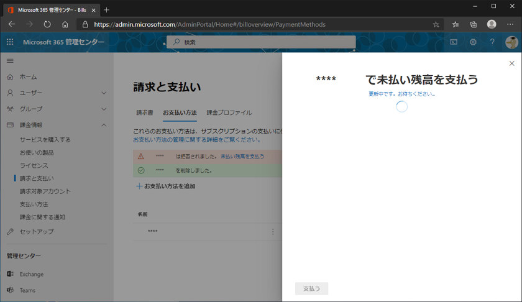The width and height of the screenshot is (522, 302).
Task: Click the Home icon in sidebar
Action: (11, 77)
